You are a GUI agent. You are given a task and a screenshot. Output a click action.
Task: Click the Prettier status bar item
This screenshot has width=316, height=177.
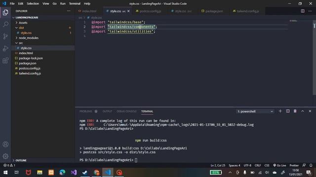pos(294,165)
